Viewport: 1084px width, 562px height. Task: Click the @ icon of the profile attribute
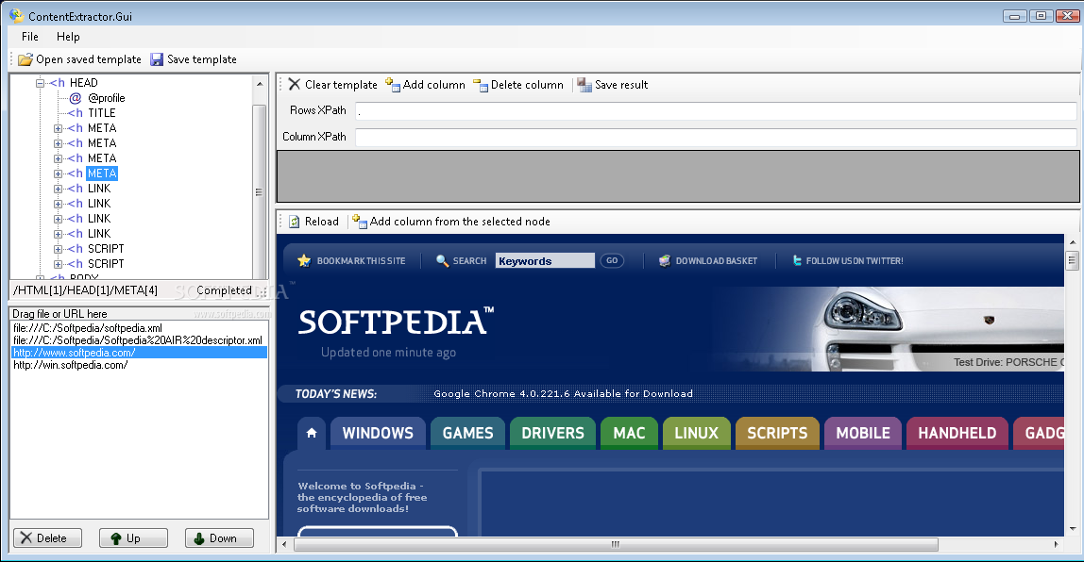click(76, 98)
